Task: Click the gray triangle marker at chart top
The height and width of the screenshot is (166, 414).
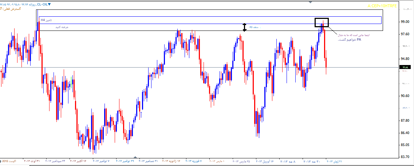Action: click(310, 2)
